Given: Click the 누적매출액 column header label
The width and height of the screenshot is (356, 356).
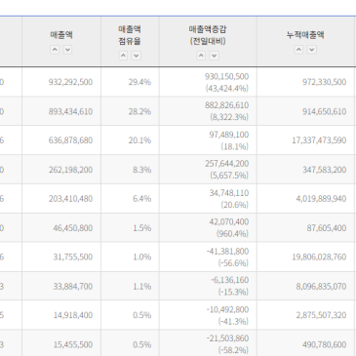Looking at the screenshot, I should [x=305, y=35].
